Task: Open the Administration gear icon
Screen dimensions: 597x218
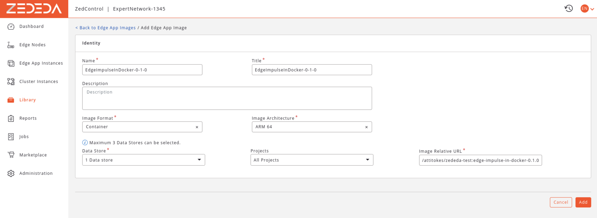Action: pyautogui.click(x=11, y=173)
